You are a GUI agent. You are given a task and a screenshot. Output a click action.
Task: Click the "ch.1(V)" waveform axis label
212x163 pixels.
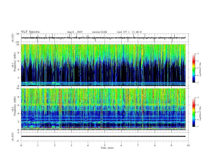click(x=13, y=38)
